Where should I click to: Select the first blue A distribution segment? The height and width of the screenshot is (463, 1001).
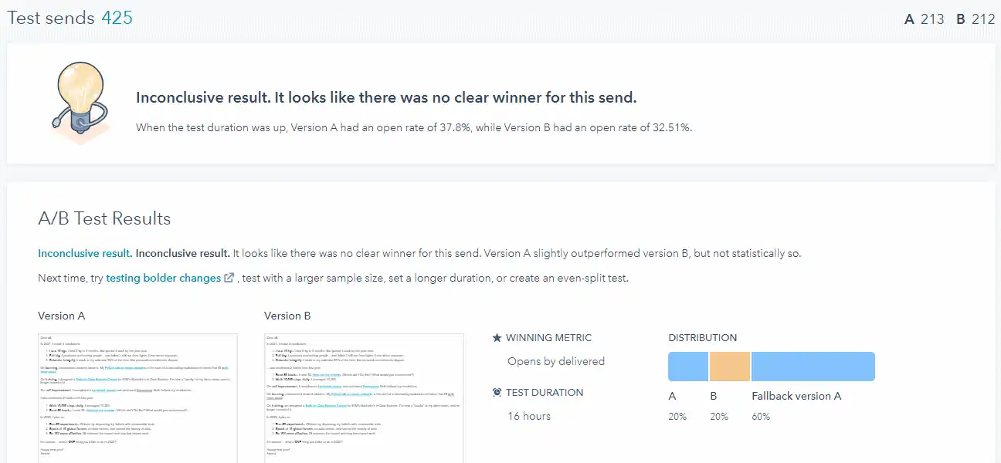click(x=687, y=367)
